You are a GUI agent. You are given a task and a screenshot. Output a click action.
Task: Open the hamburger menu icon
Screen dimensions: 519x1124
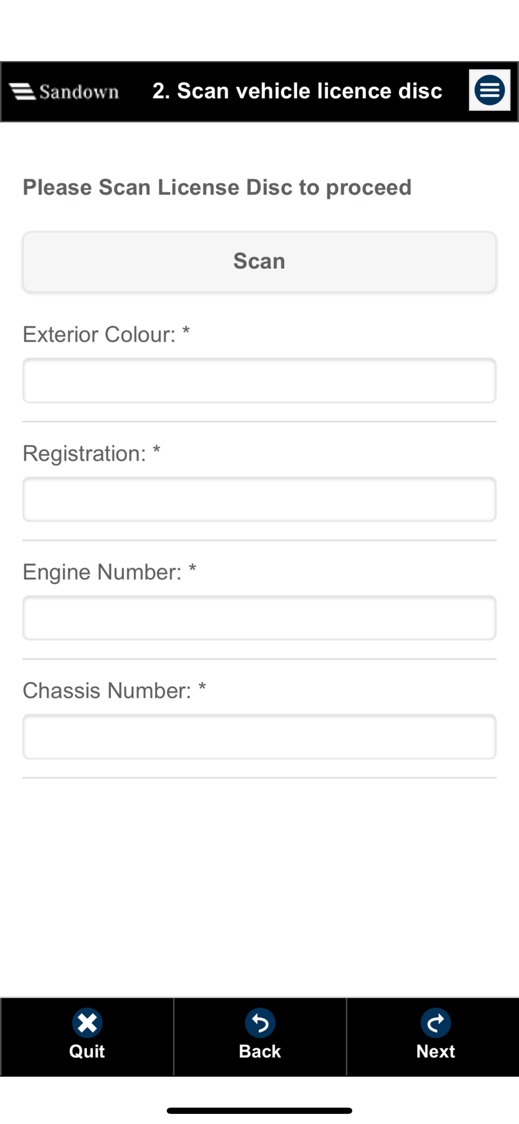[489, 90]
